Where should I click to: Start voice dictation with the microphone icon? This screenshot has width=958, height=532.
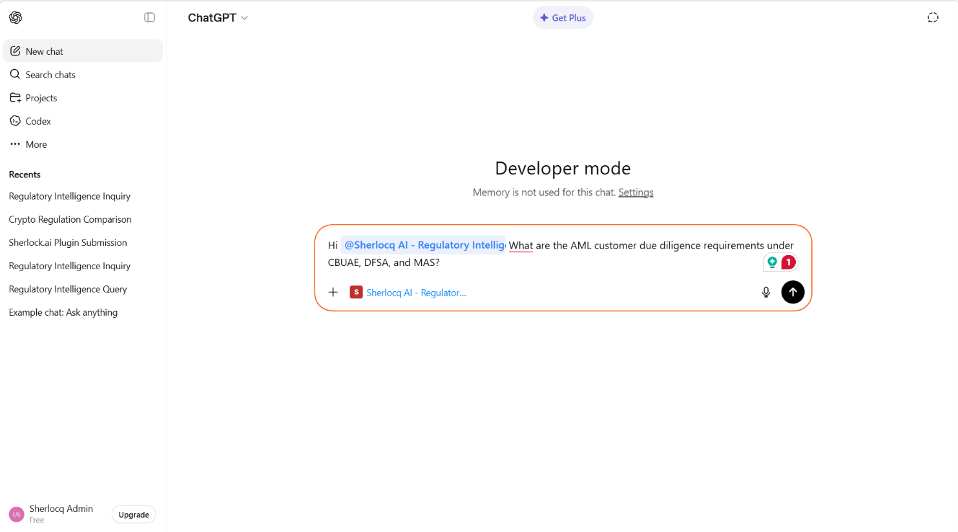(766, 292)
